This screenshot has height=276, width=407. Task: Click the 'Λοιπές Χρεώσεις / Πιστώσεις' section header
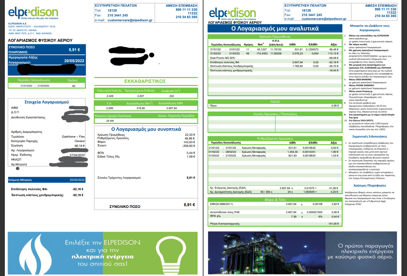coord(275,114)
